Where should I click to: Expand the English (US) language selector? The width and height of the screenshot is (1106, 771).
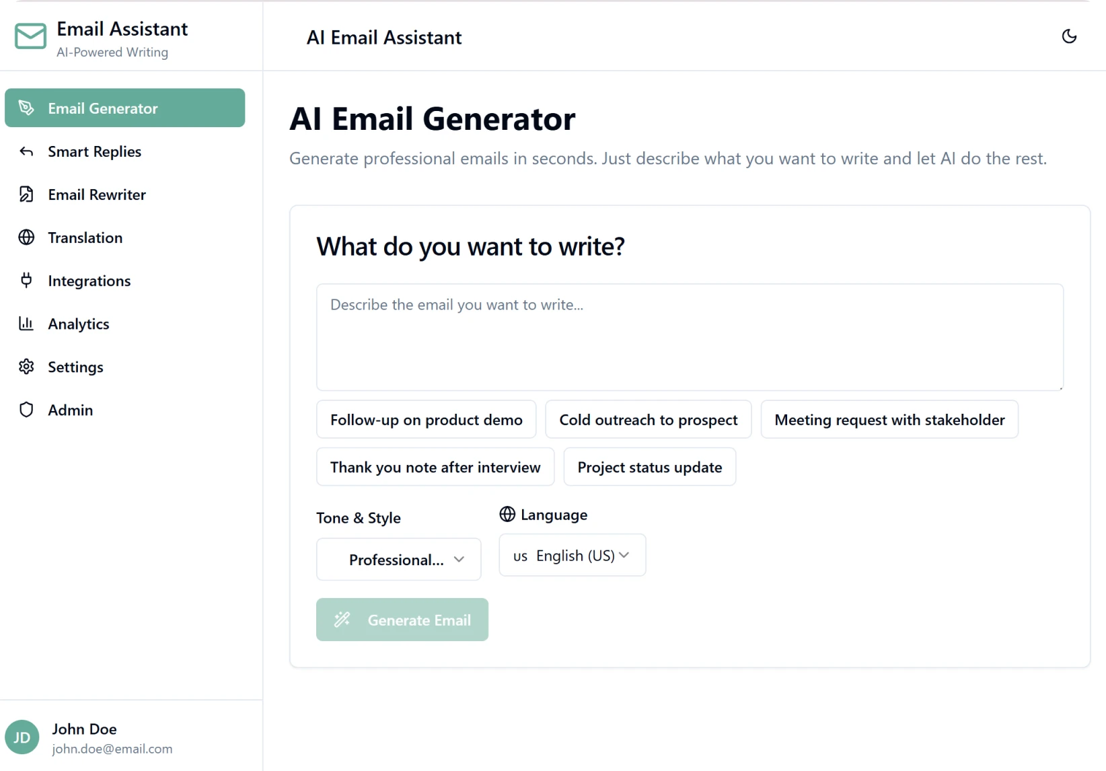(571, 555)
